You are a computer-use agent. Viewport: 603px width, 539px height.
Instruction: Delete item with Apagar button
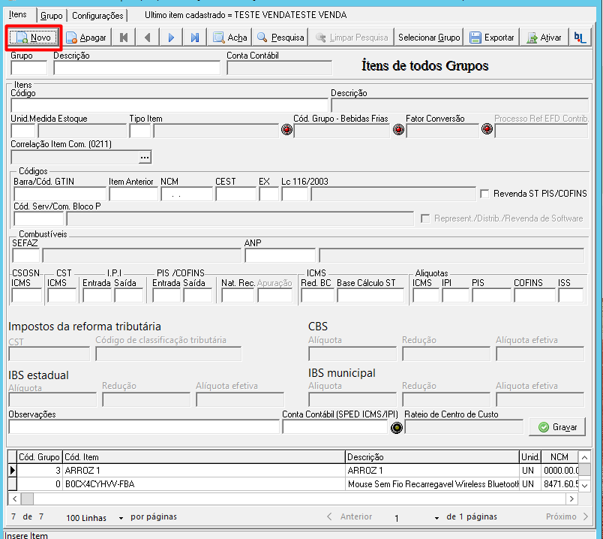coord(86,38)
